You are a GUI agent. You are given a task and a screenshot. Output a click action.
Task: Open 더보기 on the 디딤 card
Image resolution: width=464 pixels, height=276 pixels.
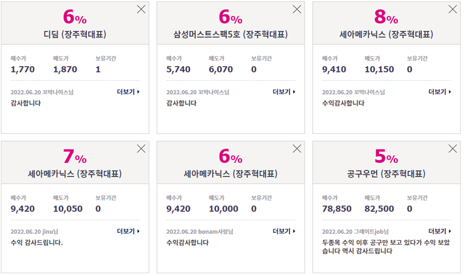[x=128, y=92]
